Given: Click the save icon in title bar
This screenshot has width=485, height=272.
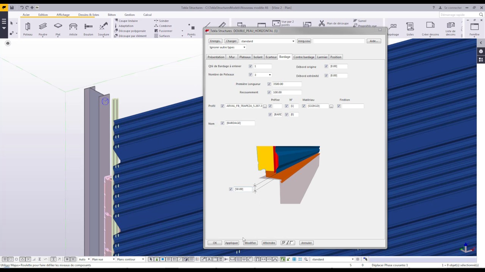Looking at the screenshot, I should pos(12,8).
